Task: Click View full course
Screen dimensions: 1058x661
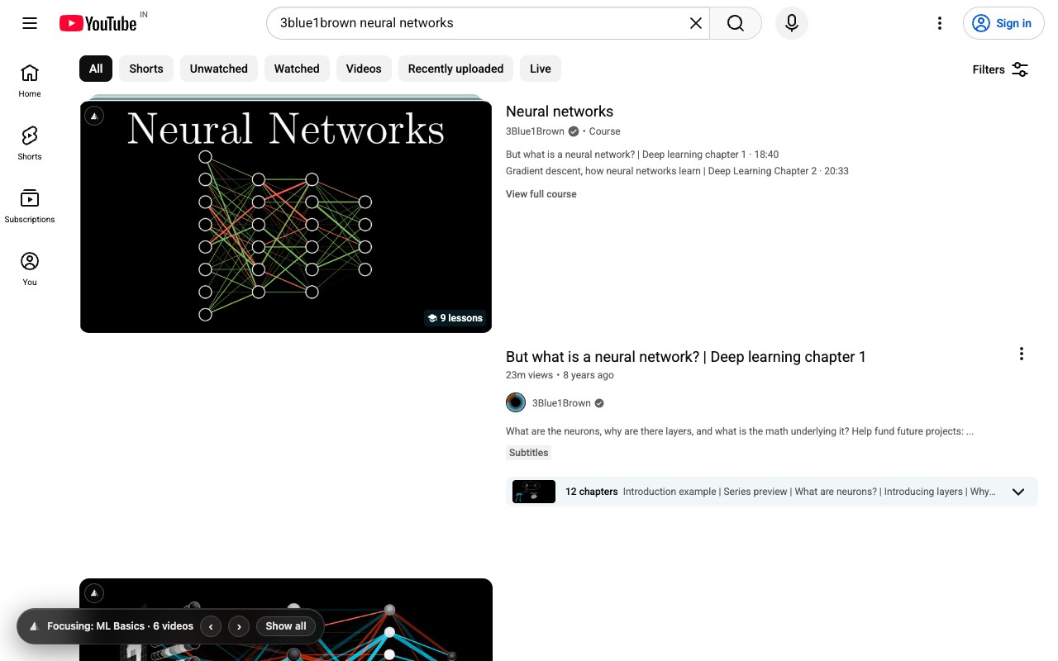Action: pos(541,194)
